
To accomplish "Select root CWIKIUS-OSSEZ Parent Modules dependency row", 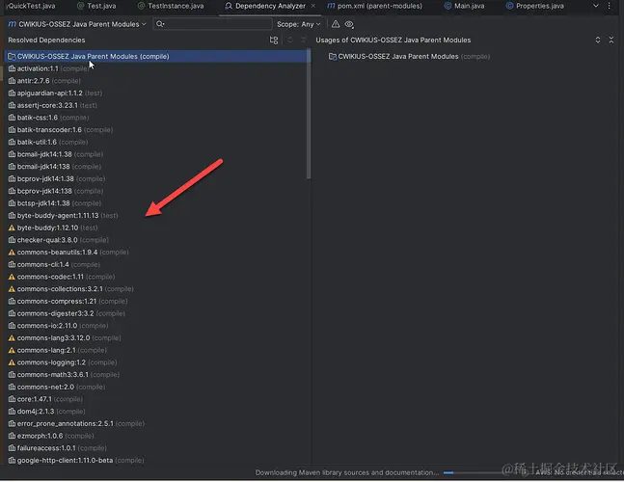I will tap(157, 57).
